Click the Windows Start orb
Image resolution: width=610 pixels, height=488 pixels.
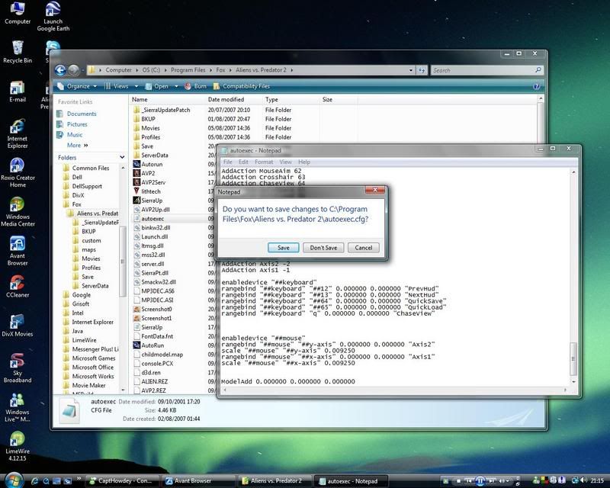pyautogui.click(x=14, y=480)
